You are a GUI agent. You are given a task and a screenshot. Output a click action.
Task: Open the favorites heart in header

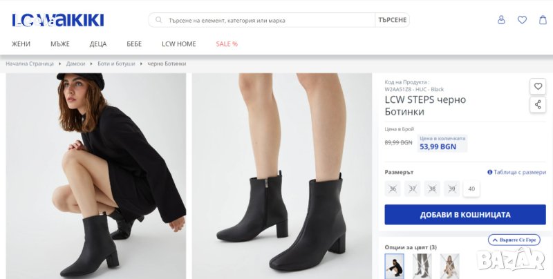click(x=522, y=20)
